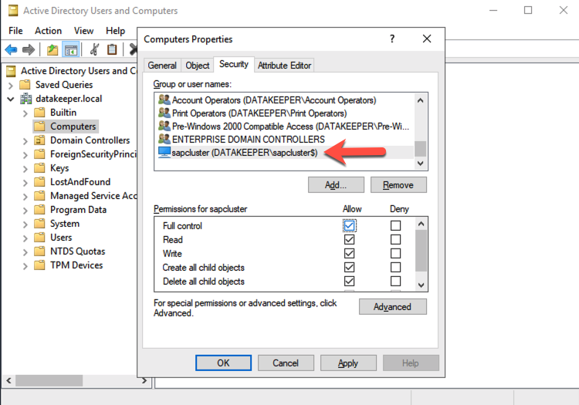Check Deny for Create all child objects
The image size is (579, 405).
click(x=395, y=267)
